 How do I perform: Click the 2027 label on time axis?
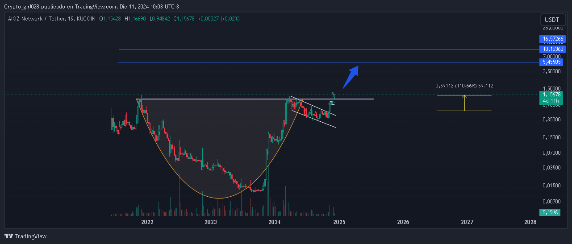point(468,222)
